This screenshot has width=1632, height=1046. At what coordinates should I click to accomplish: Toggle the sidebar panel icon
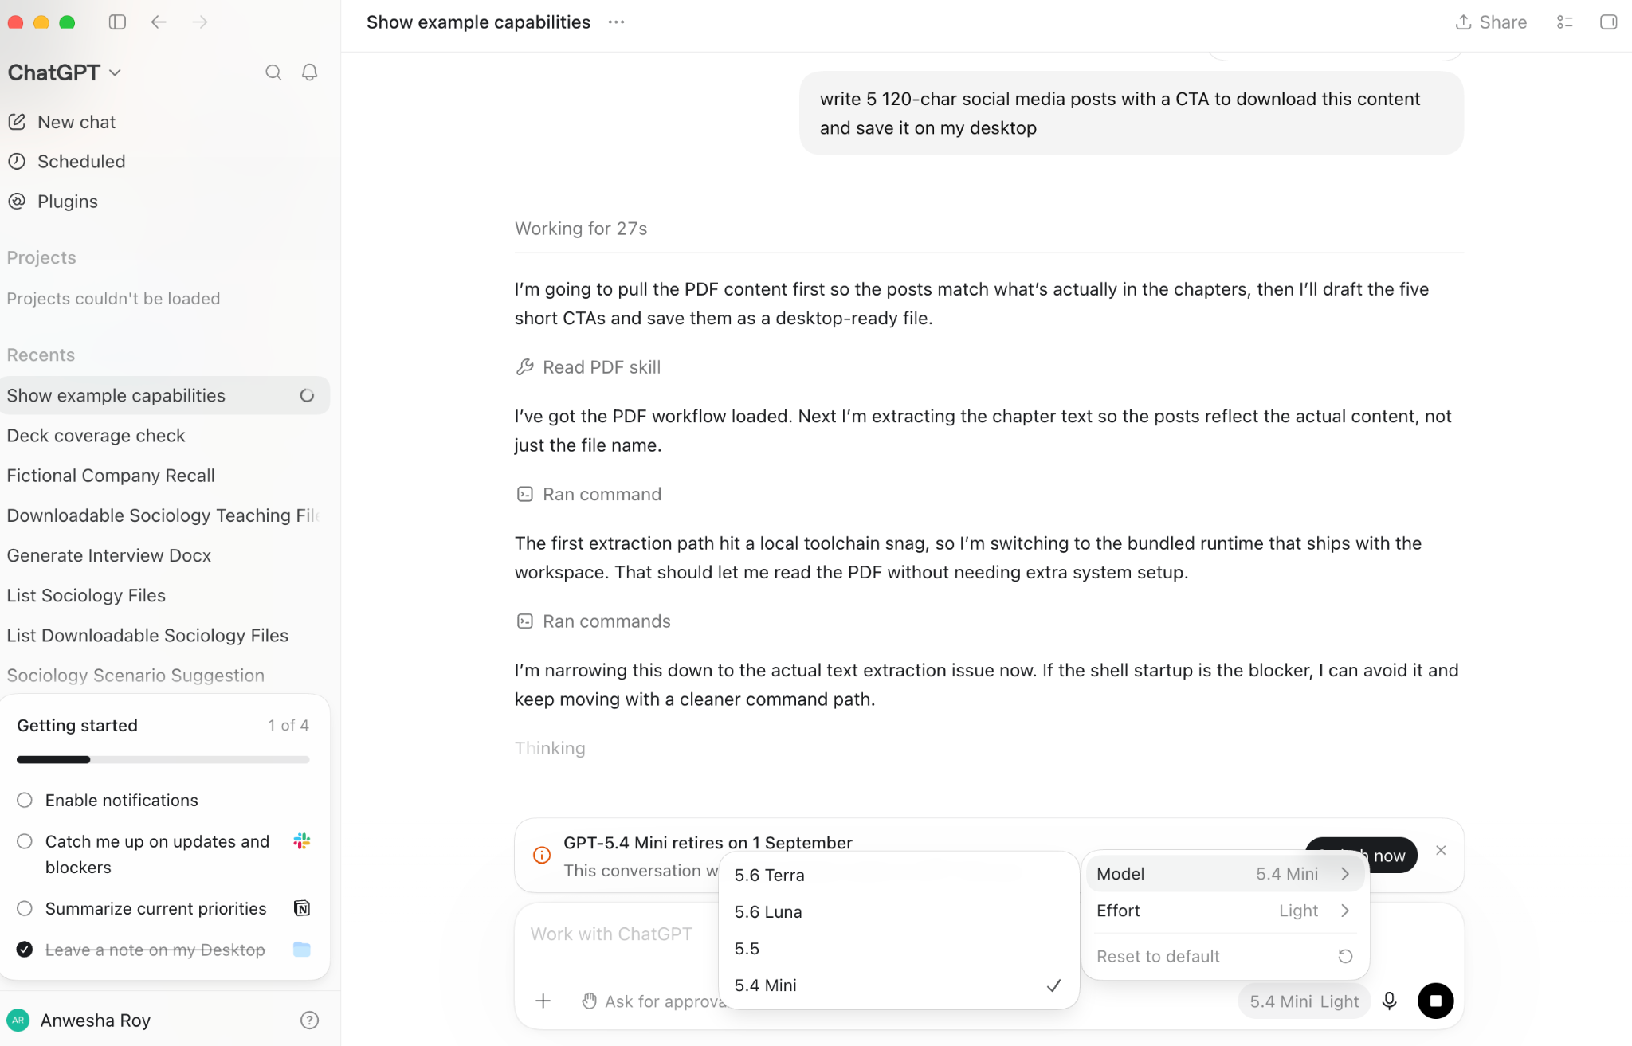[x=117, y=22]
